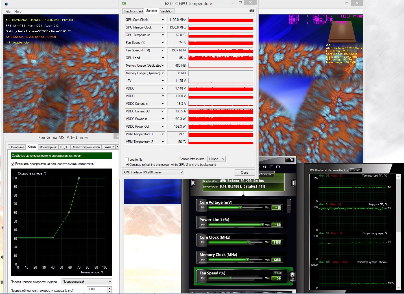
Task: Uncheck Continue refreshing in background checkbox
Action: click(x=127, y=165)
